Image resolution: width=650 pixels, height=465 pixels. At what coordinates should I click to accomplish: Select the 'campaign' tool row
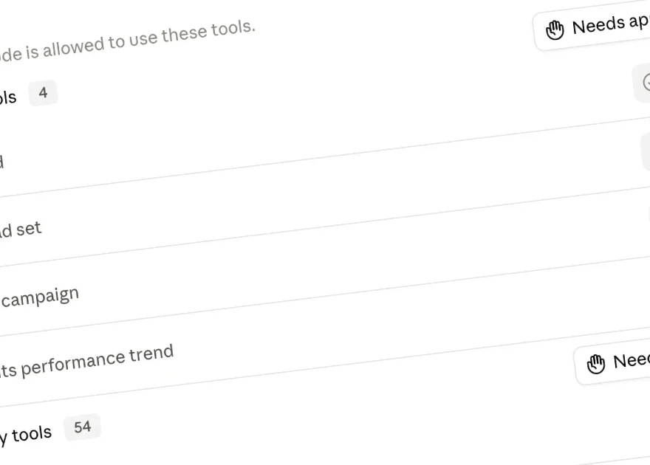point(325,294)
